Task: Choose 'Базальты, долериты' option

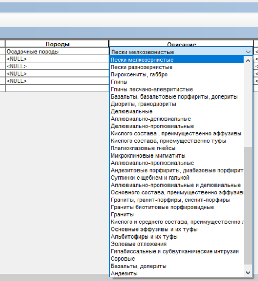Action: point(177,266)
